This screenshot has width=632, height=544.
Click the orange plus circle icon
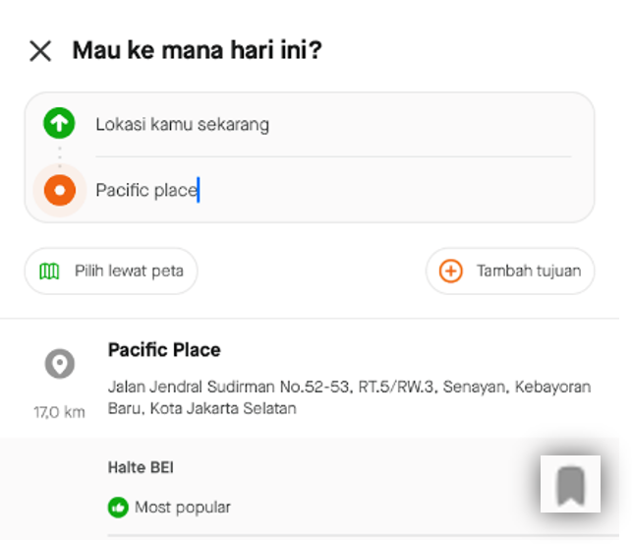[450, 271]
